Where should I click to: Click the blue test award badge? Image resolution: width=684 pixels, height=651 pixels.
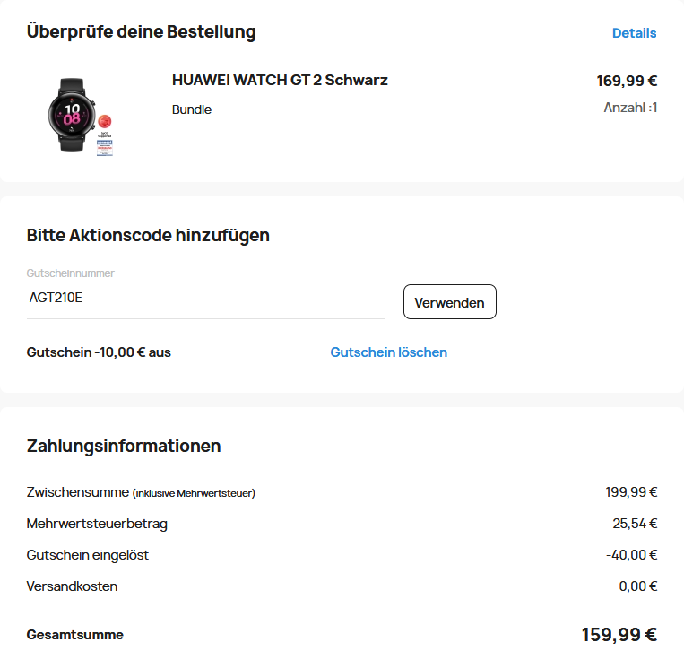point(105,148)
